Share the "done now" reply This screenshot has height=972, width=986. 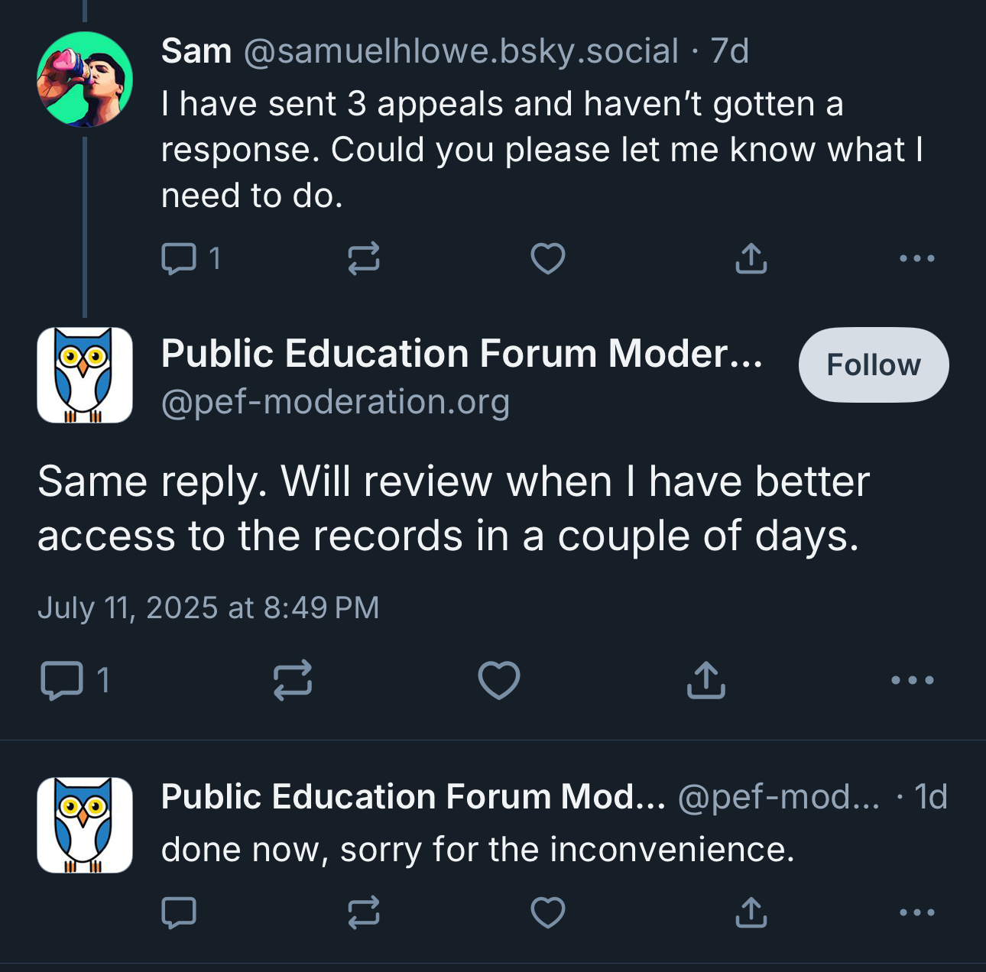coord(751,912)
